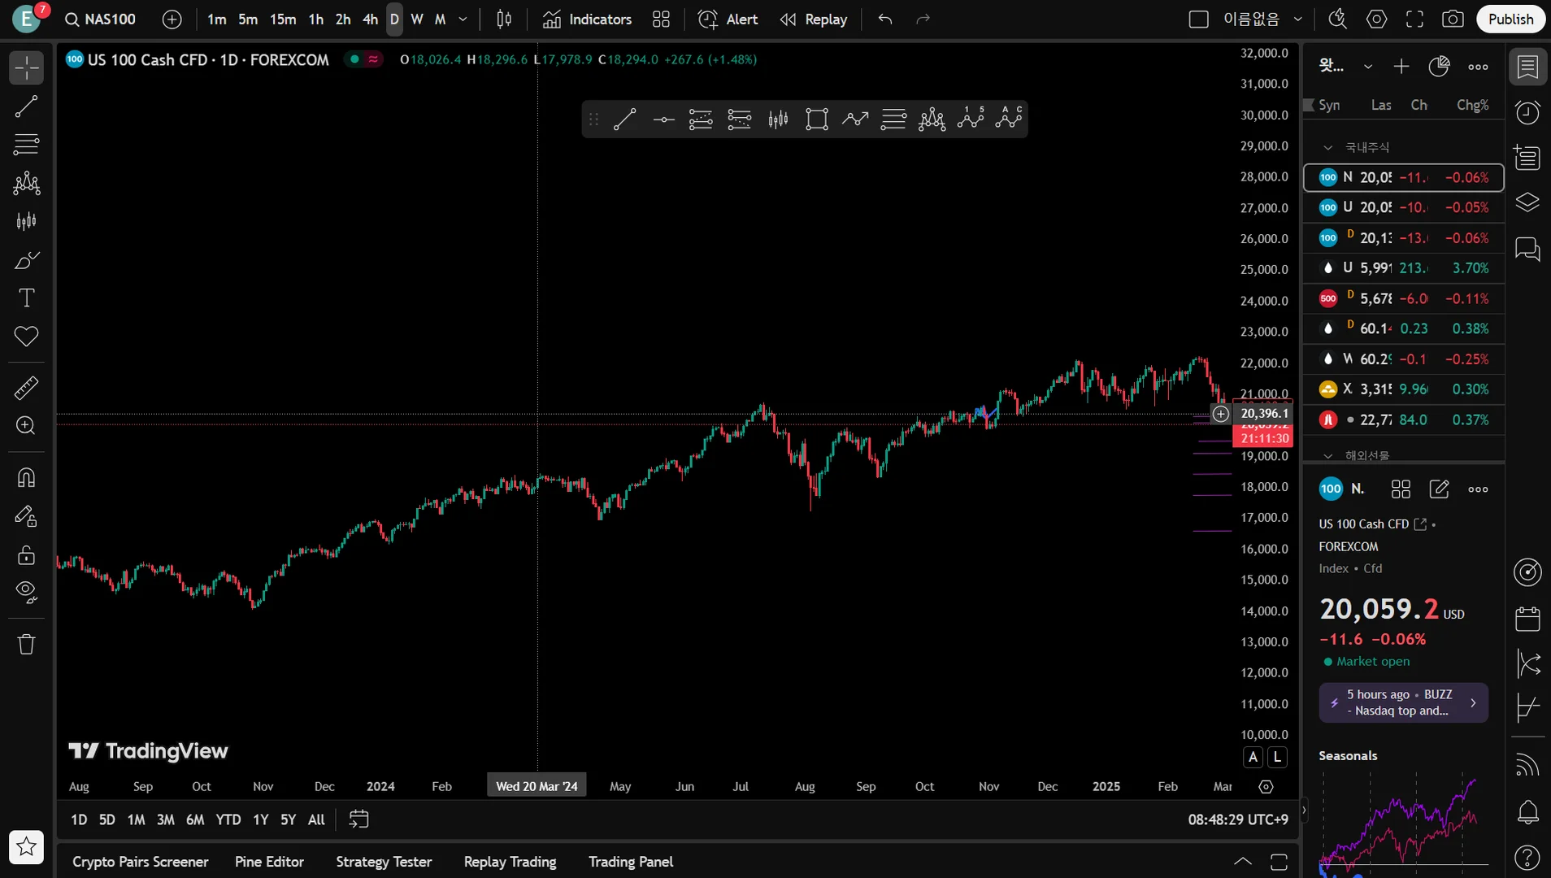
Task: Open notifications bell panel
Action: click(1528, 811)
